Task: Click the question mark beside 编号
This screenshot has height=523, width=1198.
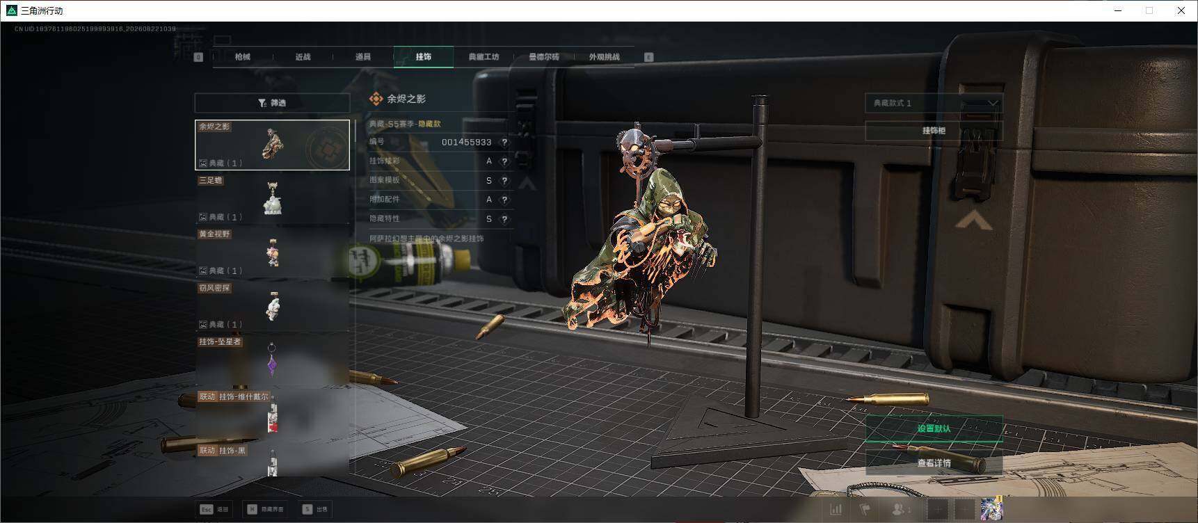Action: [504, 142]
